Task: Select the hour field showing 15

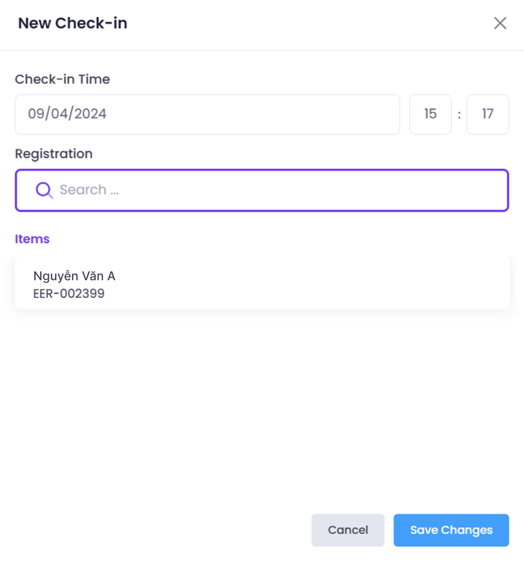Action: pyautogui.click(x=430, y=114)
